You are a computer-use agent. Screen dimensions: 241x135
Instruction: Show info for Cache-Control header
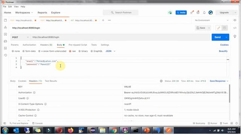35,115
